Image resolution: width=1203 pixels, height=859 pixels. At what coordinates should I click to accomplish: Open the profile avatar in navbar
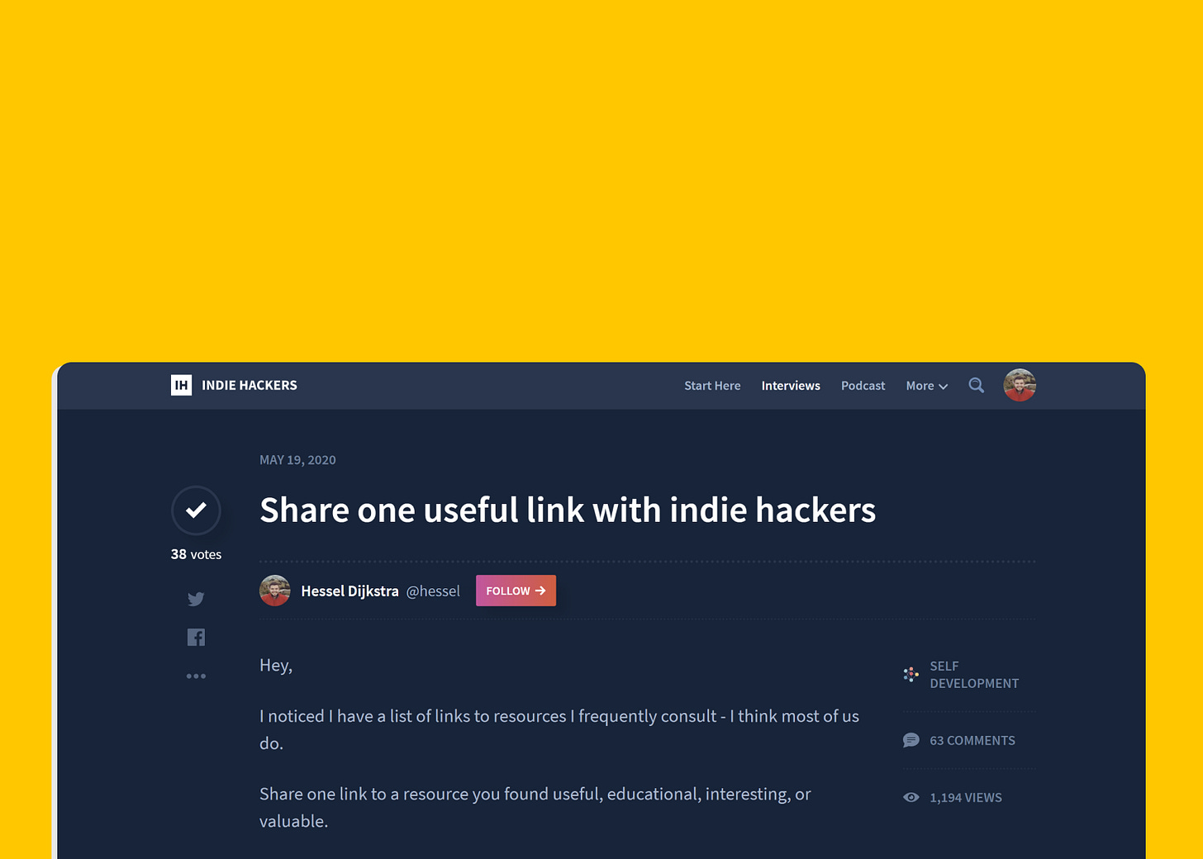[x=1020, y=385]
